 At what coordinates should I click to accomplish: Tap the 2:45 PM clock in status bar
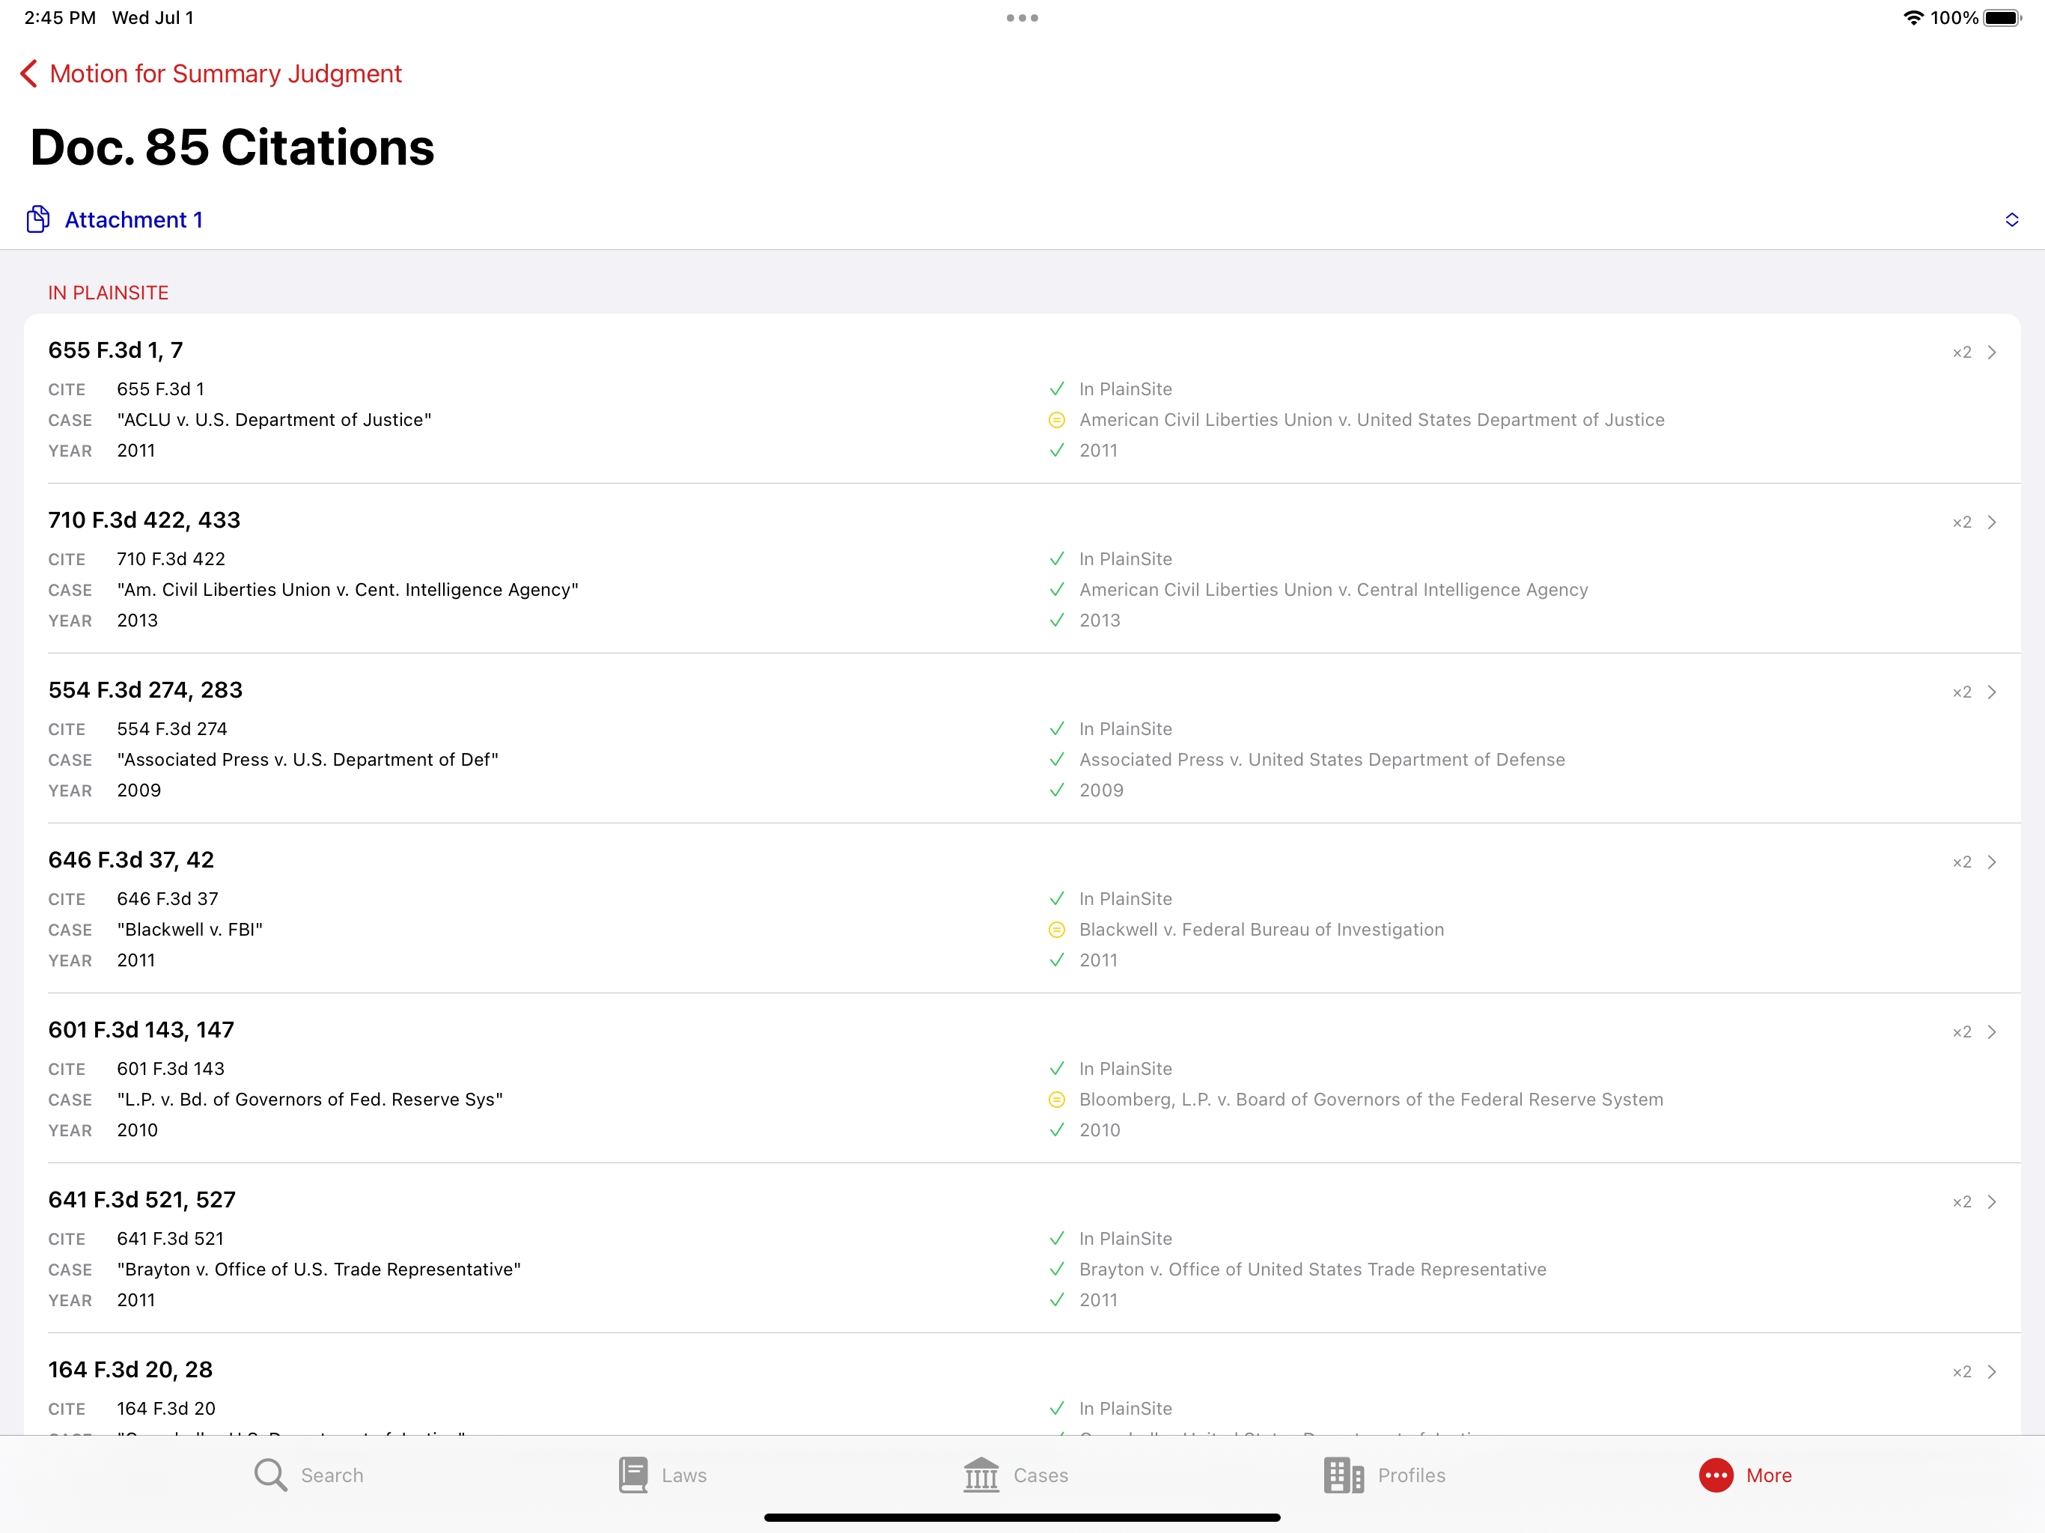click(60, 17)
